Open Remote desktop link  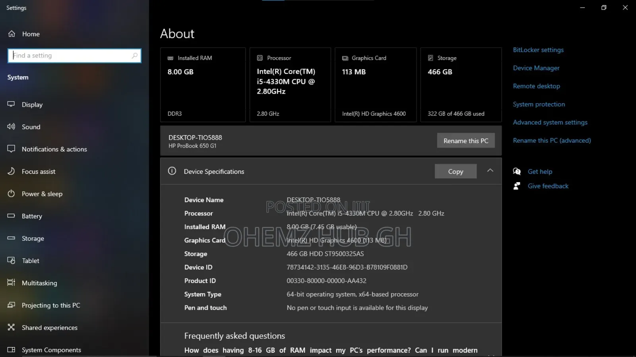(x=536, y=86)
